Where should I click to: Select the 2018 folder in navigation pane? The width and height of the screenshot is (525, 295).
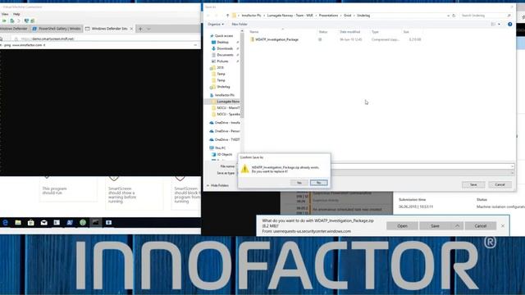click(x=220, y=67)
